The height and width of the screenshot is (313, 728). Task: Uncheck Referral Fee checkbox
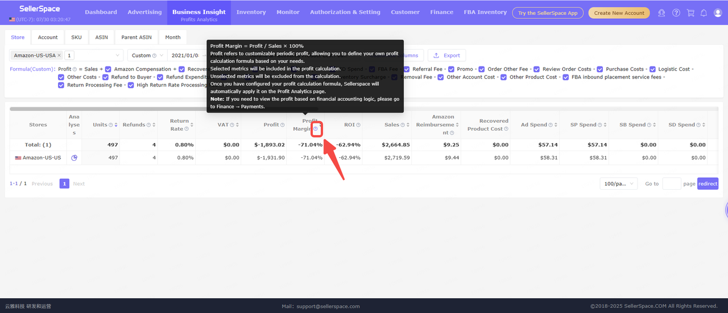click(407, 69)
